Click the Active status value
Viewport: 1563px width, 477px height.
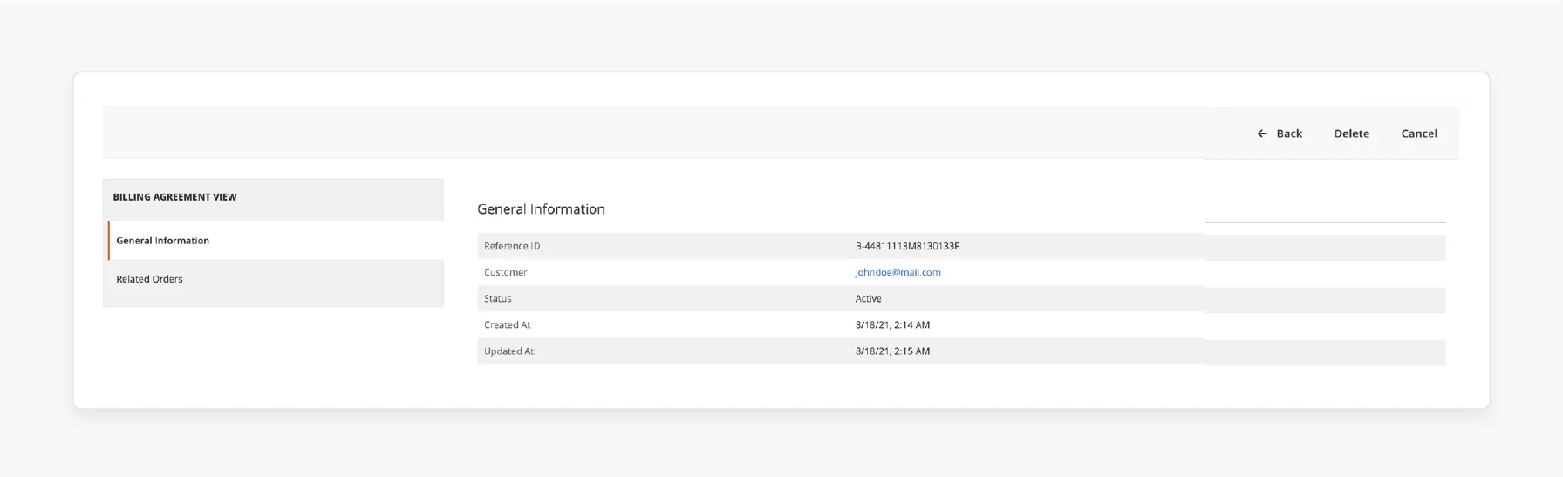click(868, 298)
